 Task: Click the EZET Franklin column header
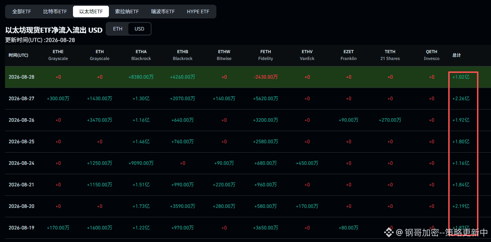coord(349,55)
